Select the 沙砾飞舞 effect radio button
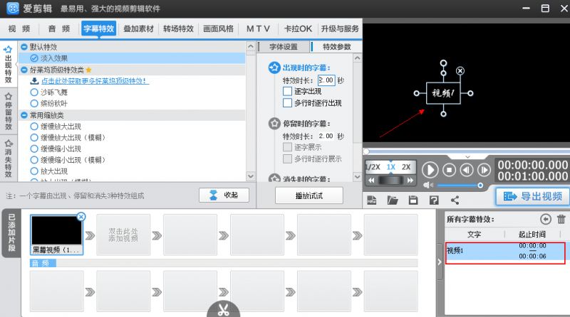The height and width of the screenshot is (317, 570). [x=34, y=92]
